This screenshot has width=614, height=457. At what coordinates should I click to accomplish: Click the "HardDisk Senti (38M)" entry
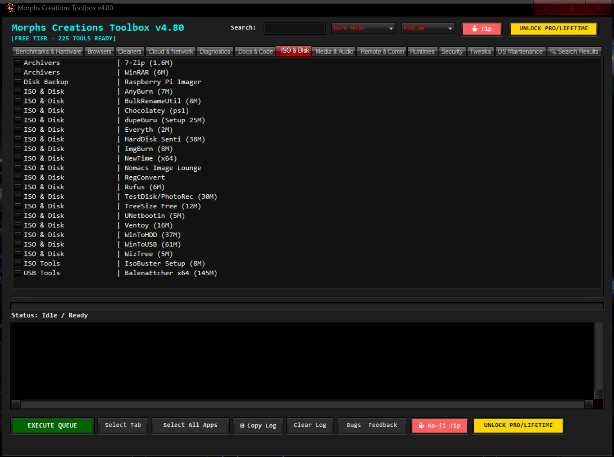pos(165,139)
